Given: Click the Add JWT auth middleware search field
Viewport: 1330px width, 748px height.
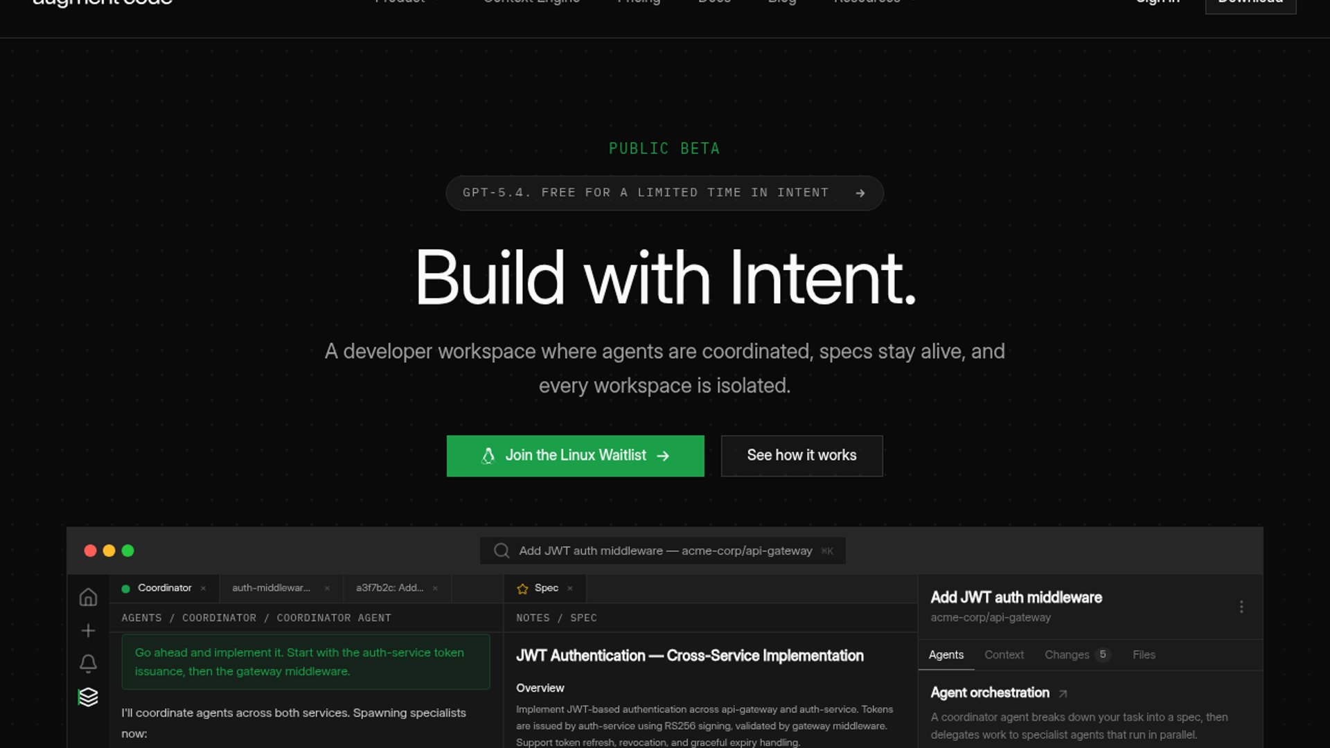Looking at the screenshot, I should (662, 551).
